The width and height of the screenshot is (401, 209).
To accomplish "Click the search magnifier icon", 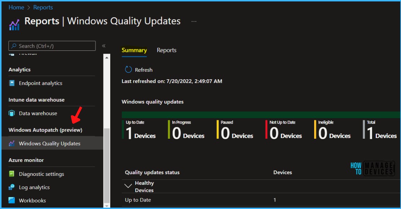I will pyautogui.click(x=14, y=46).
